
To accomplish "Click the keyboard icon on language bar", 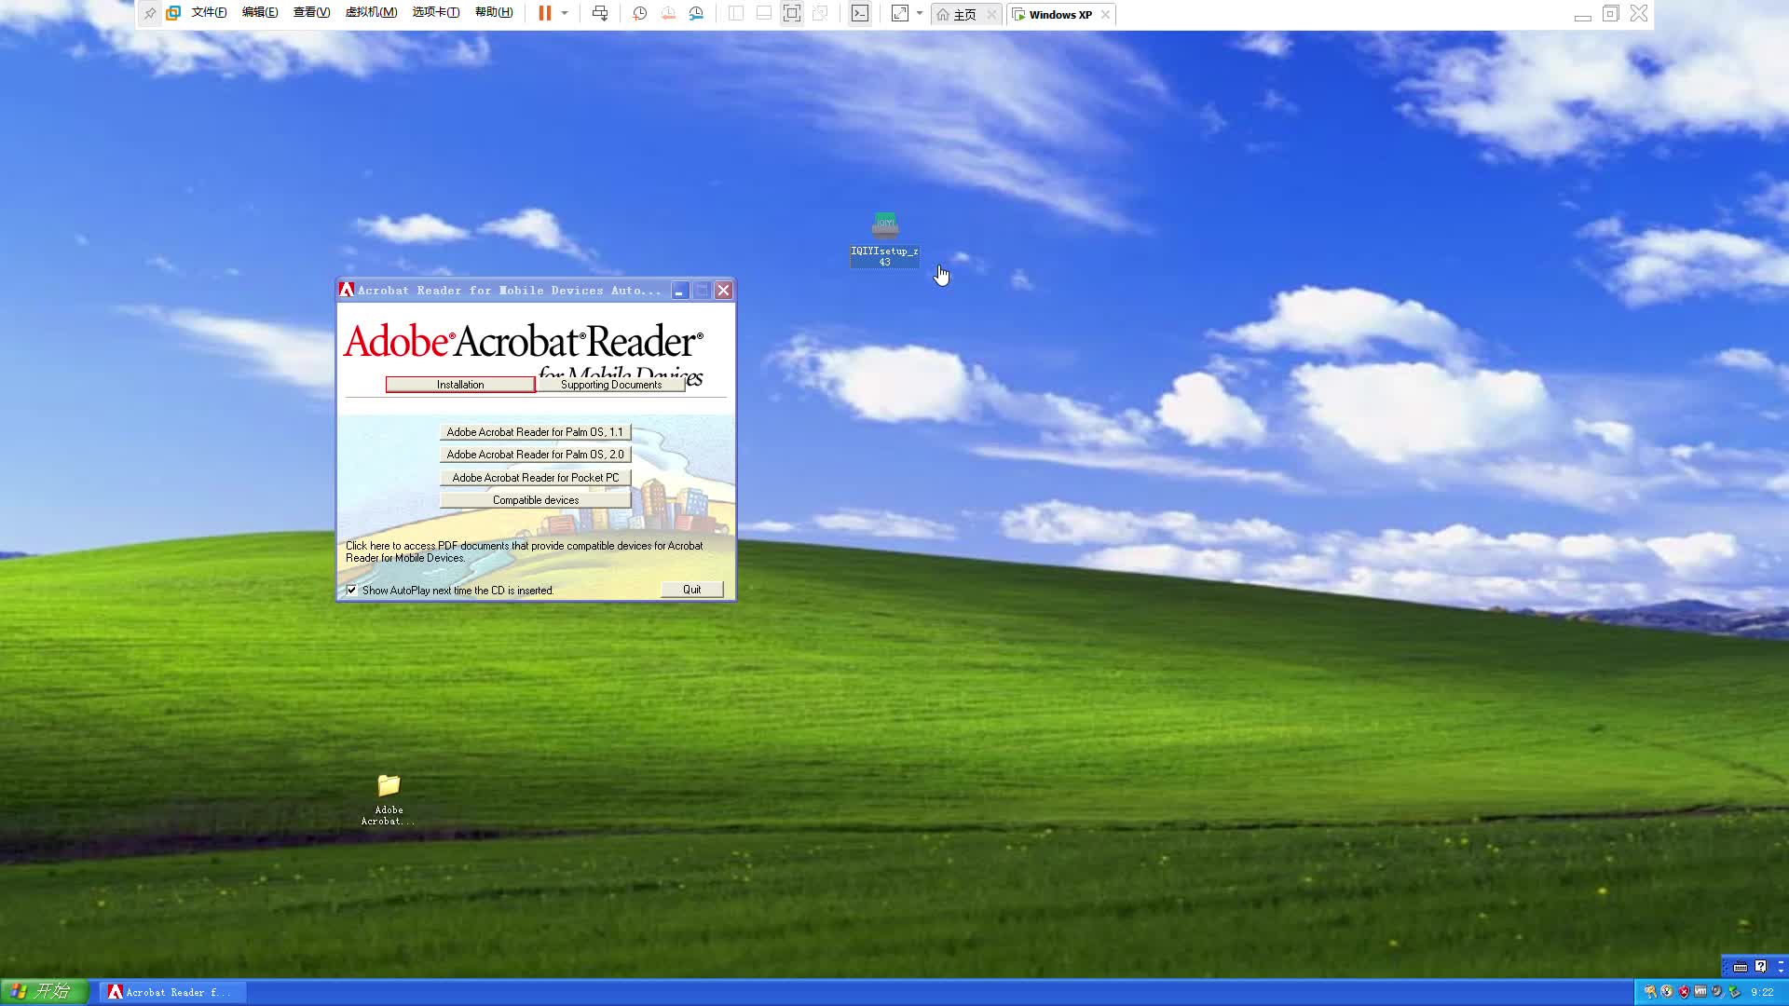I will tap(1741, 967).
